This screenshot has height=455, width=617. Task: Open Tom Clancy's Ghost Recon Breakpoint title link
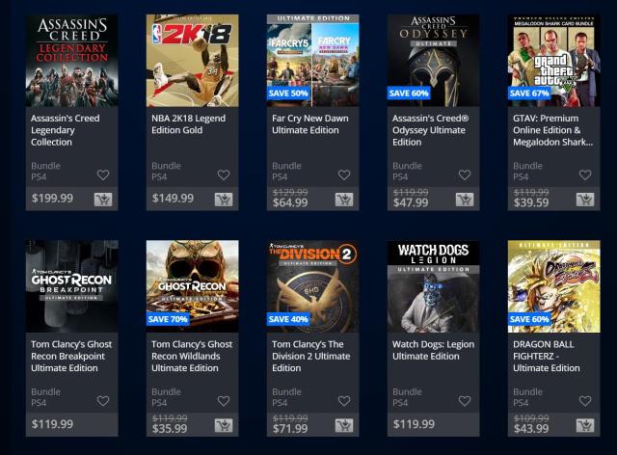pyautogui.click(x=71, y=356)
